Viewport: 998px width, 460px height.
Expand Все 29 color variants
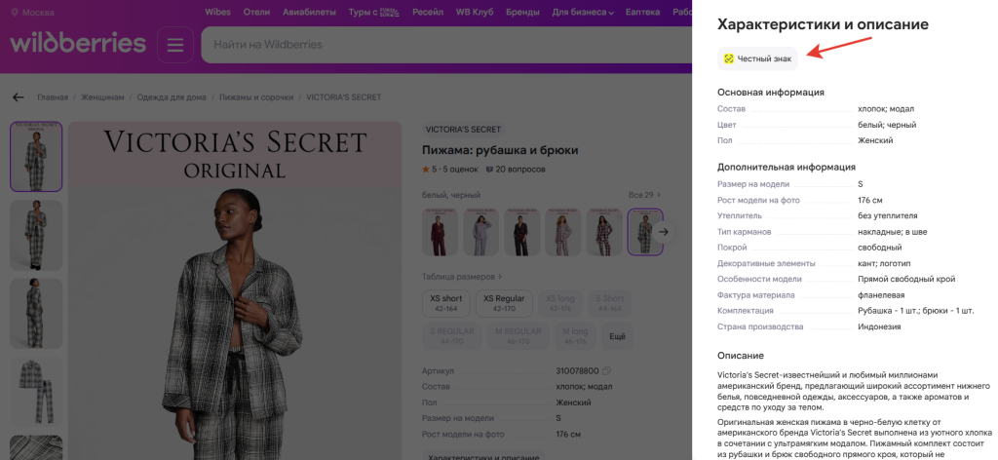point(644,195)
